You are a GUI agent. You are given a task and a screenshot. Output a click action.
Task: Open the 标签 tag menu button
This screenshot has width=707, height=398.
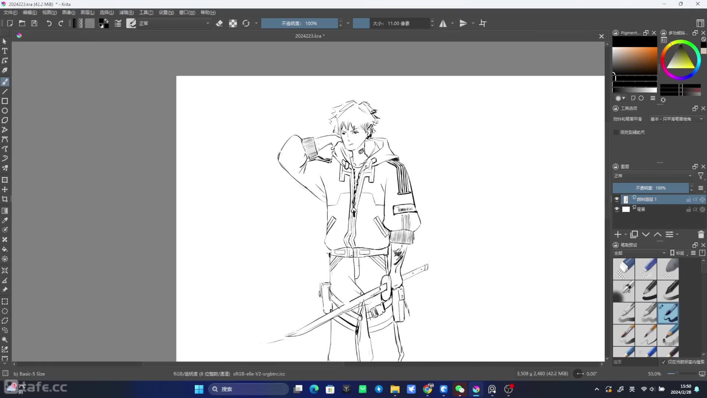click(679, 253)
